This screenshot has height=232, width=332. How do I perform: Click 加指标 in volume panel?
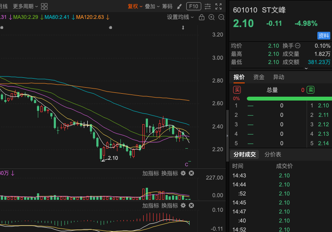click(151, 174)
